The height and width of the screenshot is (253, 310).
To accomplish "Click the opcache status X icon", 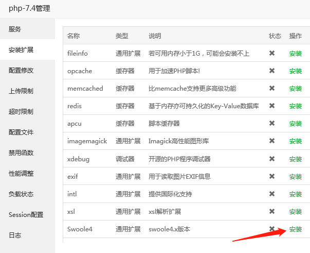I will click(272, 71).
